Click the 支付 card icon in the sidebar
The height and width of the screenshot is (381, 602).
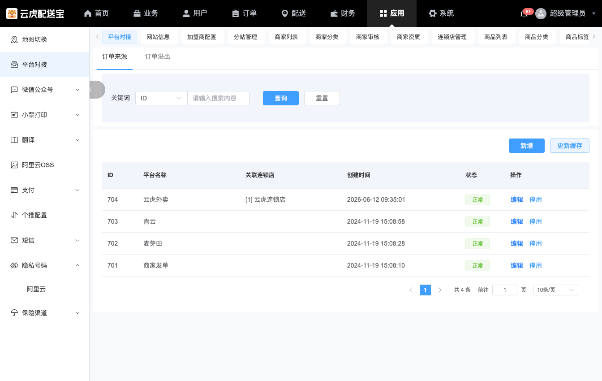pyautogui.click(x=14, y=190)
